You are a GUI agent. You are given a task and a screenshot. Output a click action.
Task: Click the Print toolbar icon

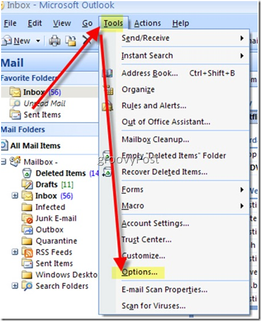tap(55, 41)
